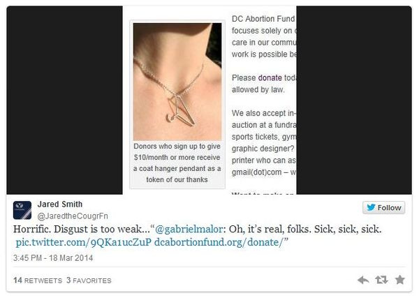The height and width of the screenshot is (300, 419).
Task: View the 14 Retweets list
Action: (x=38, y=280)
